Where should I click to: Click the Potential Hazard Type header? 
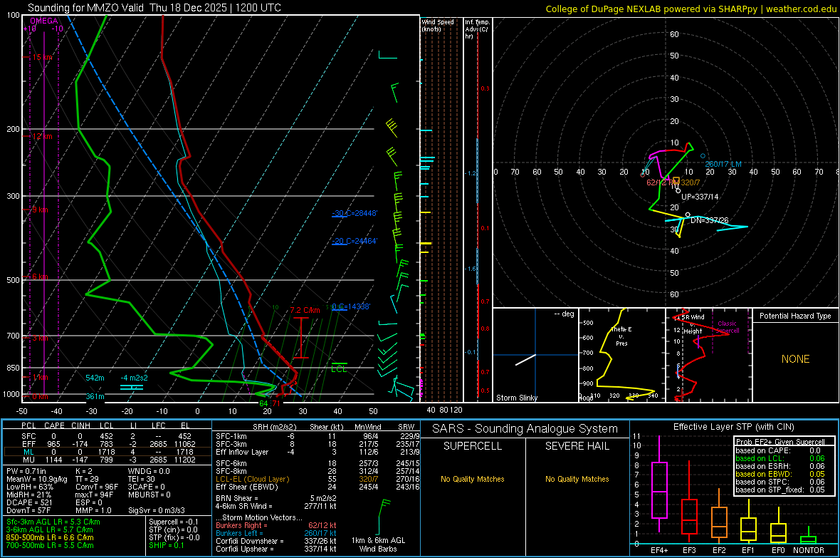[795, 316]
